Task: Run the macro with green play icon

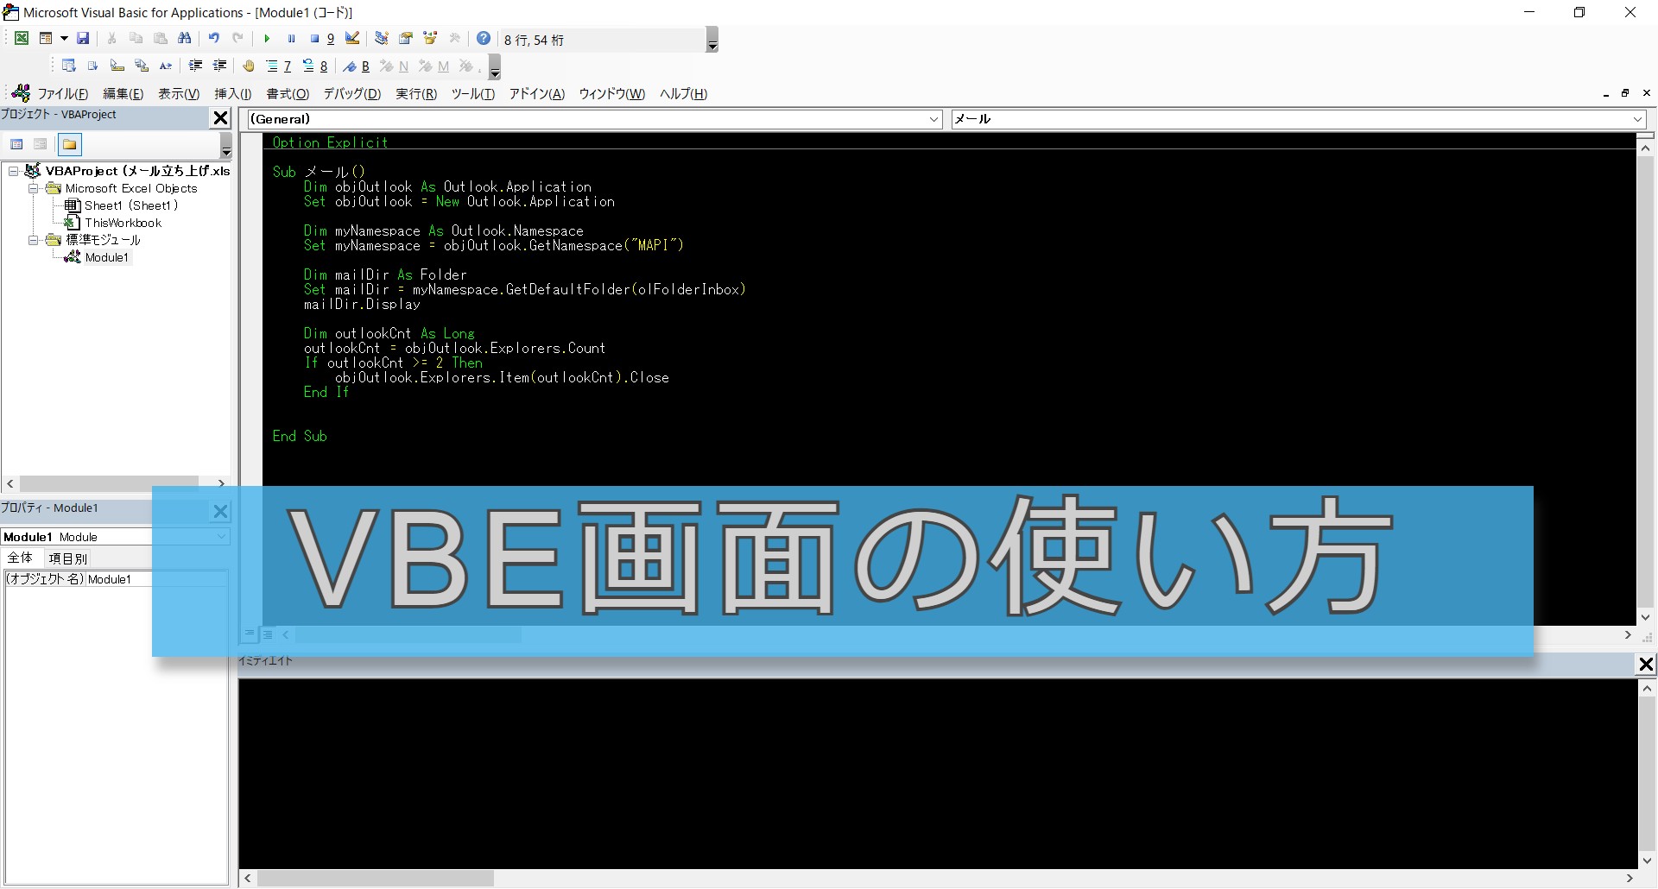Action: 267,39
